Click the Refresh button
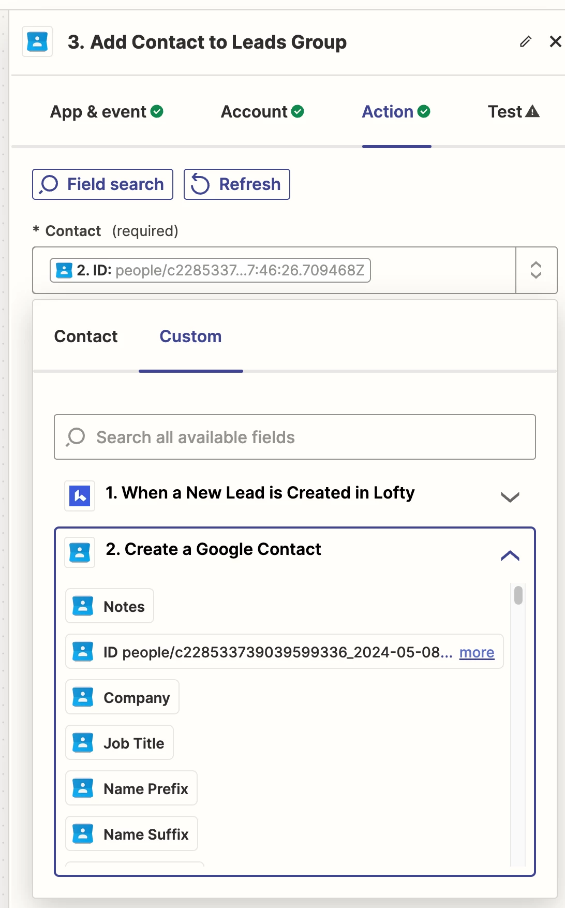 pyautogui.click(x=237, y=184)
